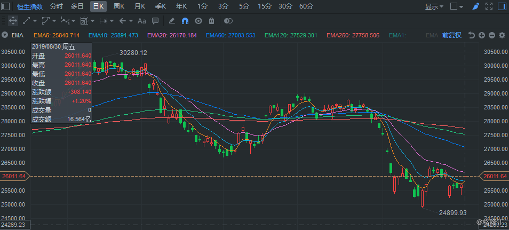Zoom out chart with minus icon

(491, 35)
